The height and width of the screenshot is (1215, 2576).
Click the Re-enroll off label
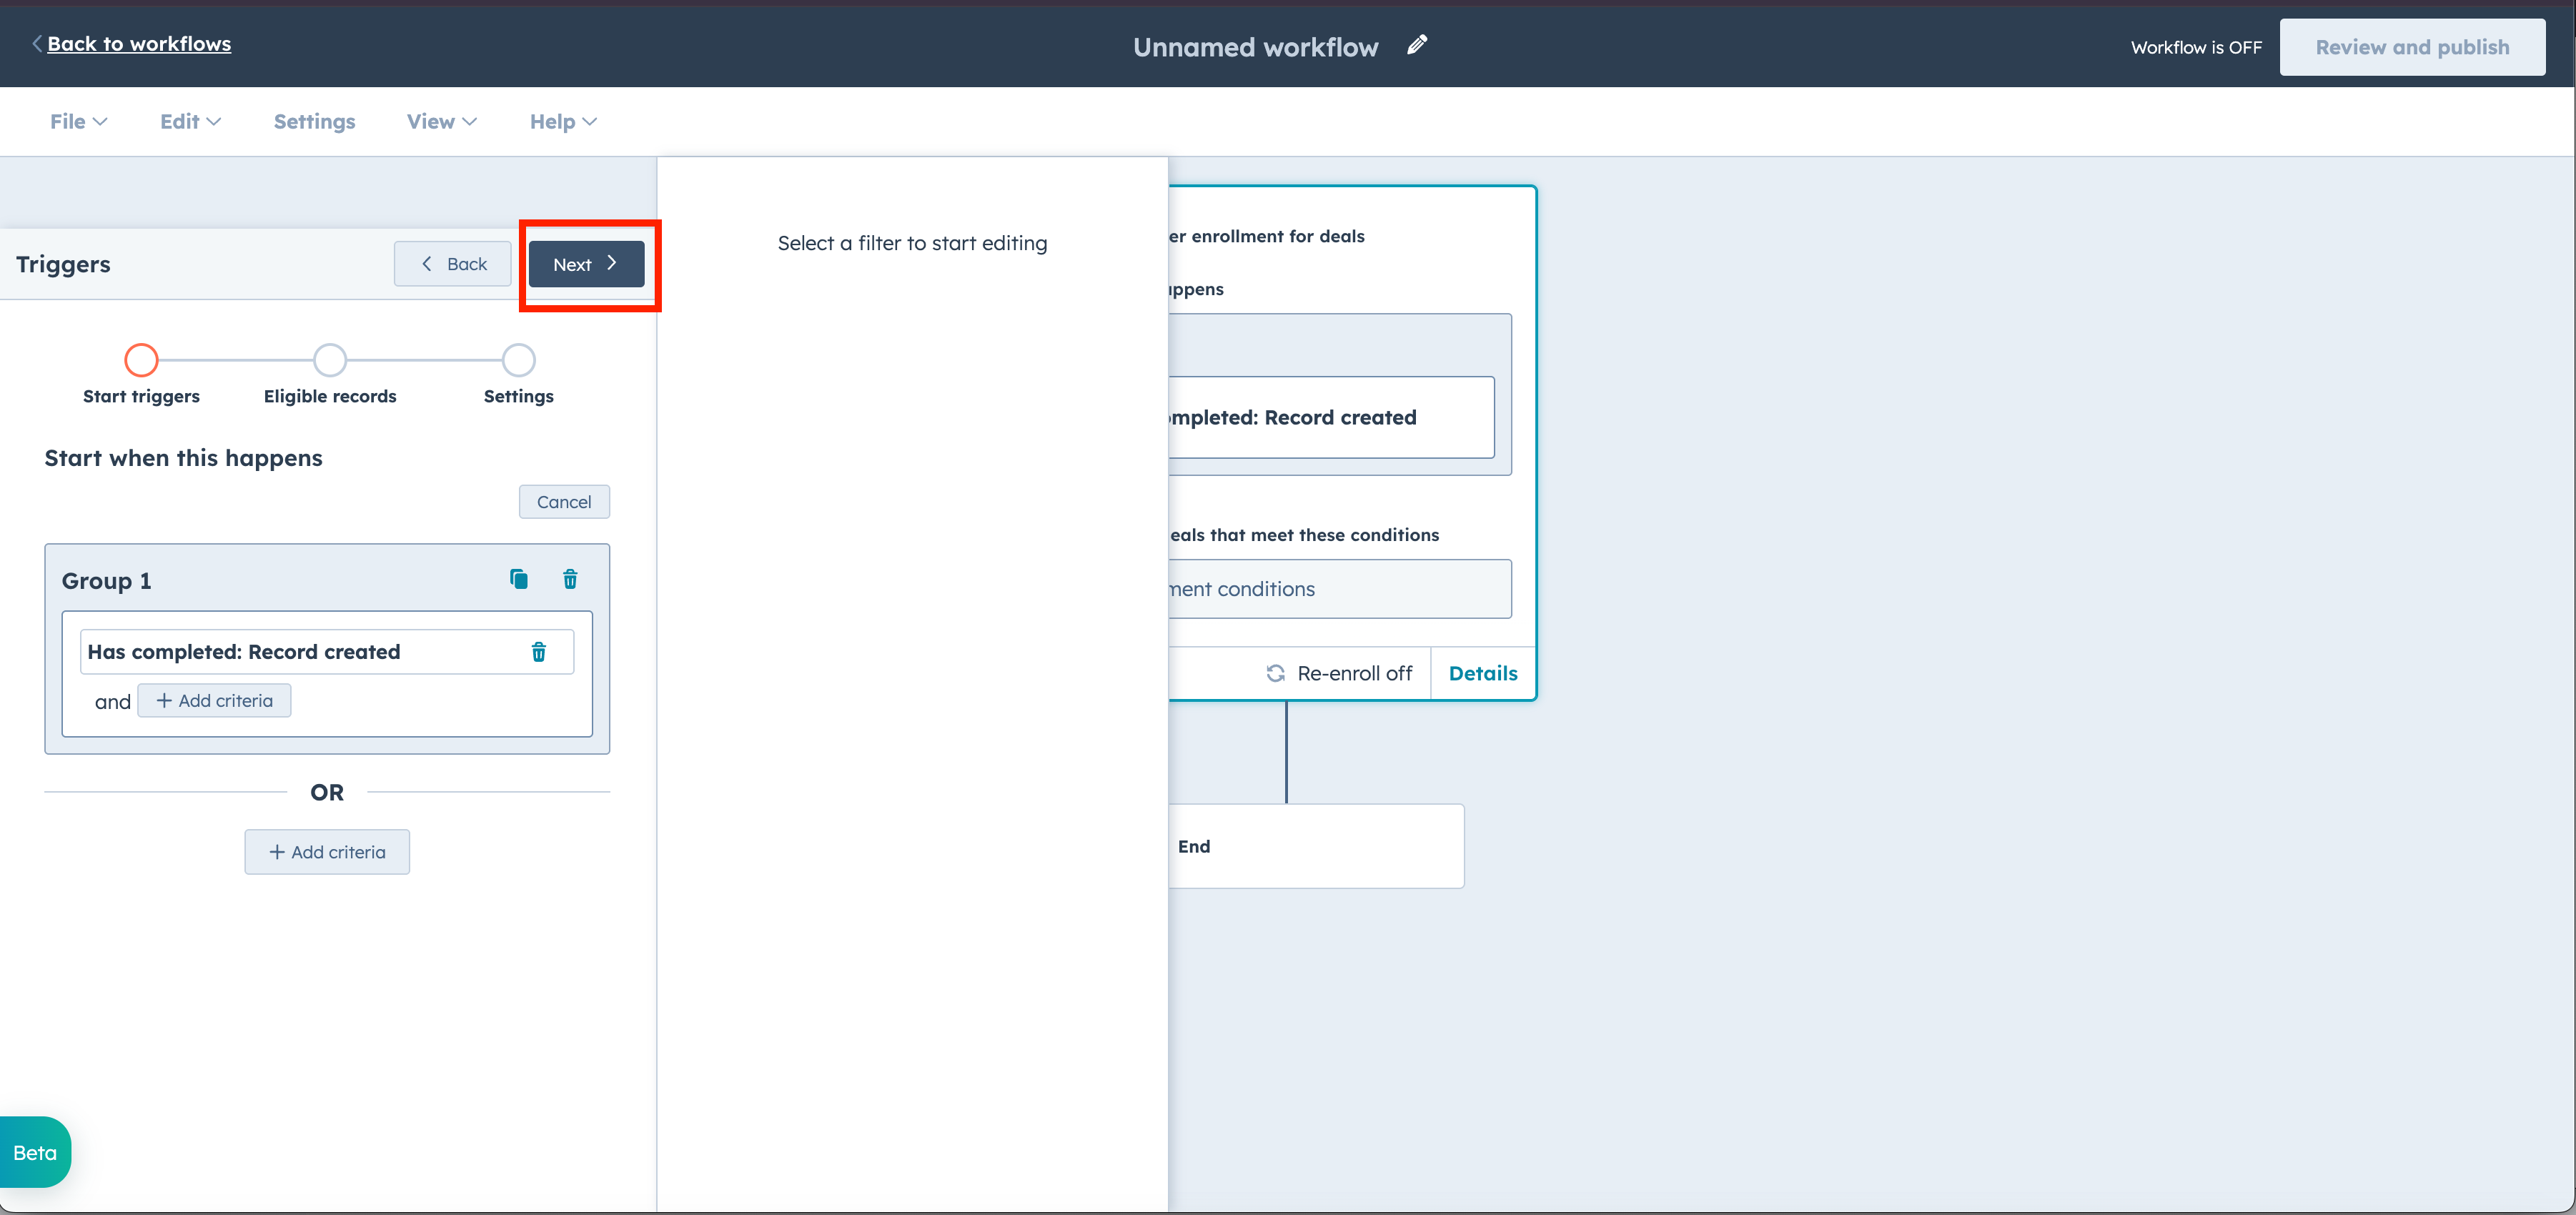click(1355, 673)
